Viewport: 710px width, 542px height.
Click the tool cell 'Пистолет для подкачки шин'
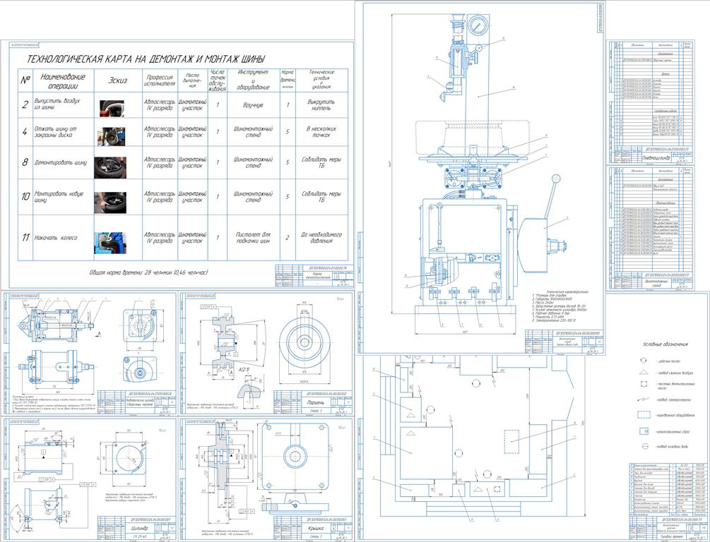pos(253,238)
